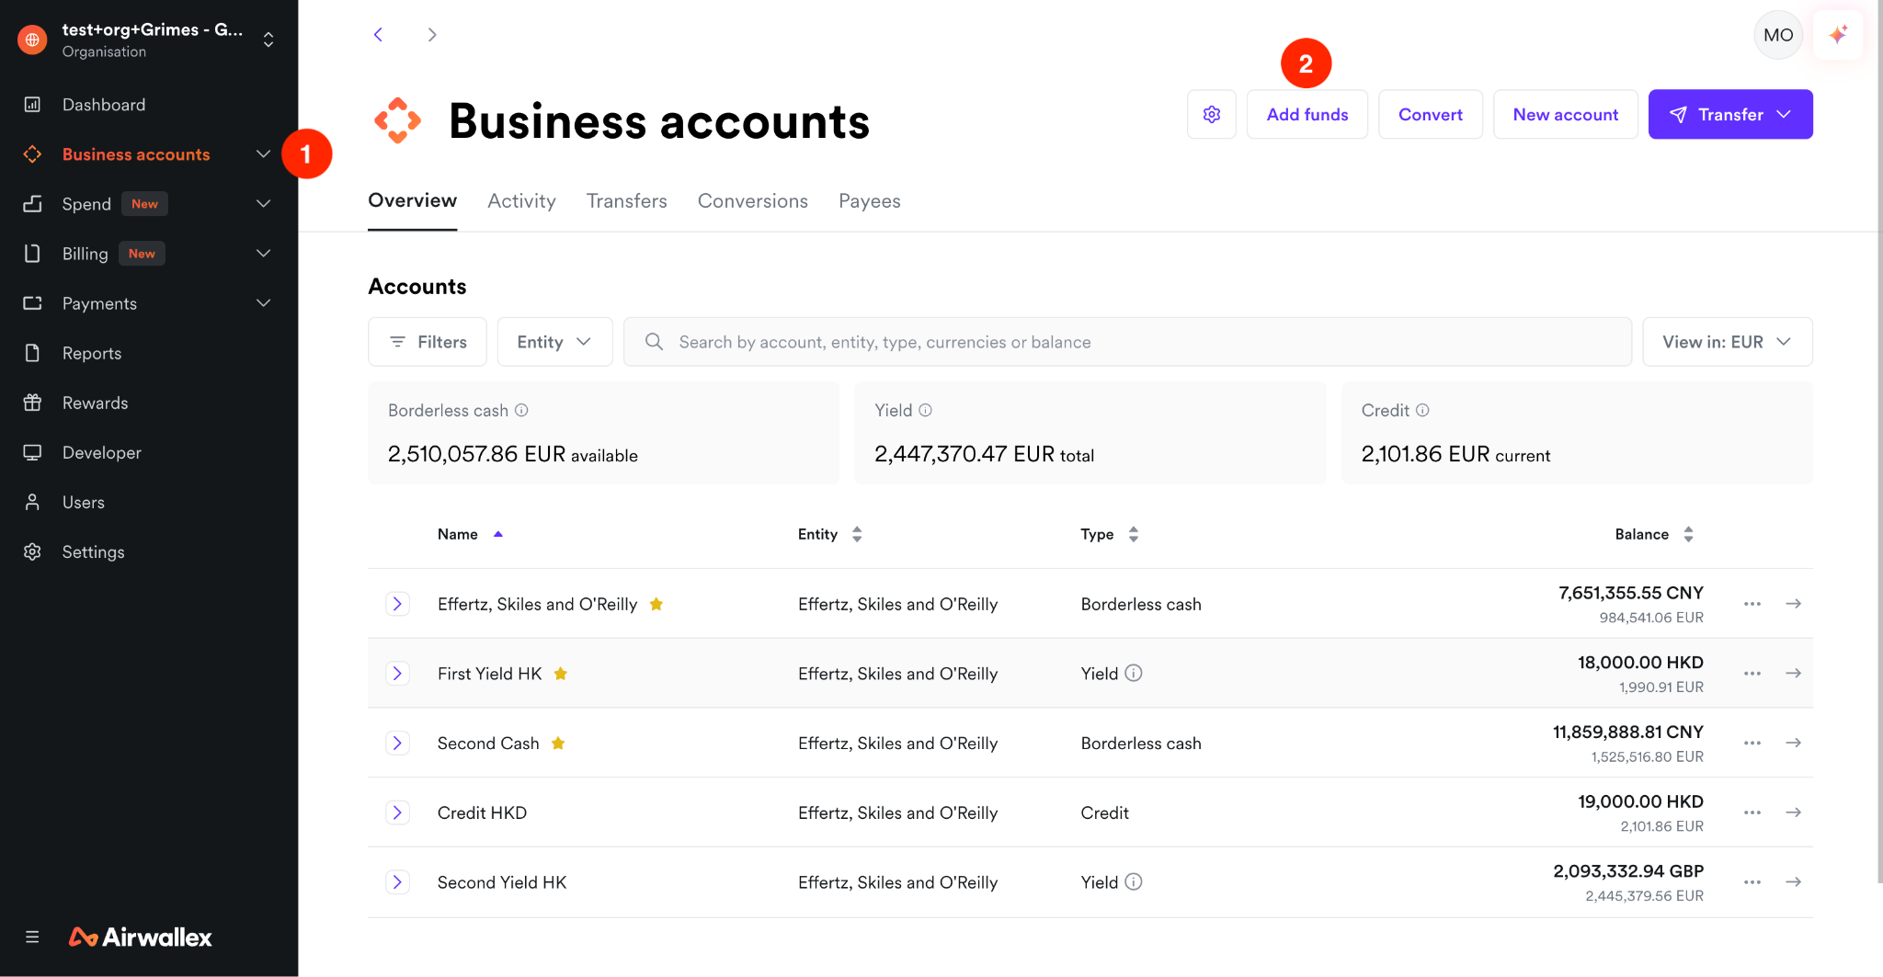Create a New account
The height and width of the screenshot is (977, 1883).
pyautogui.click(x=1565, y=114)
